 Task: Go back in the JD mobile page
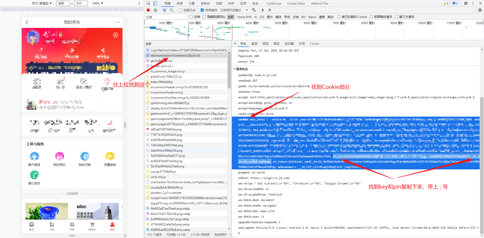(27, 22)
